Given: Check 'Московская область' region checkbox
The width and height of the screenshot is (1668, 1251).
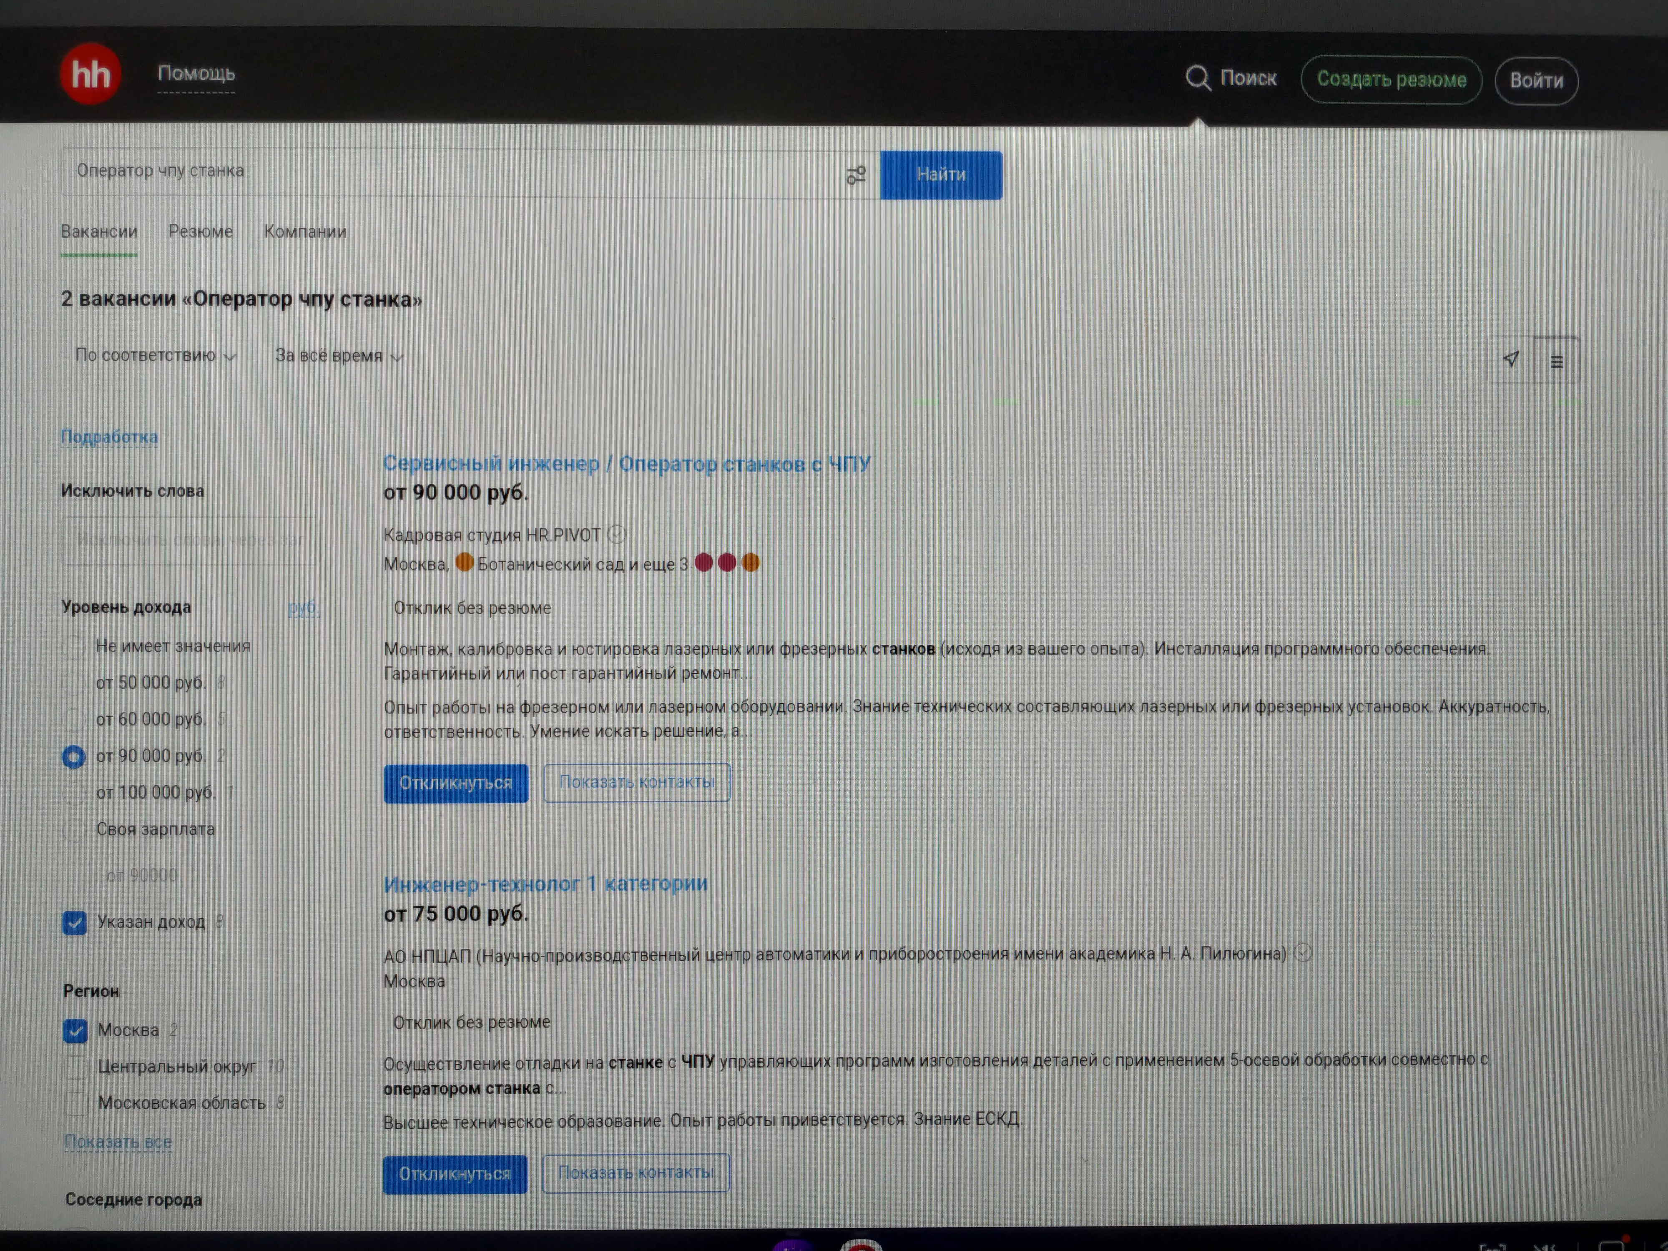Looking at the screenshot, I should pyautogui.click(x=75, y=1103).
